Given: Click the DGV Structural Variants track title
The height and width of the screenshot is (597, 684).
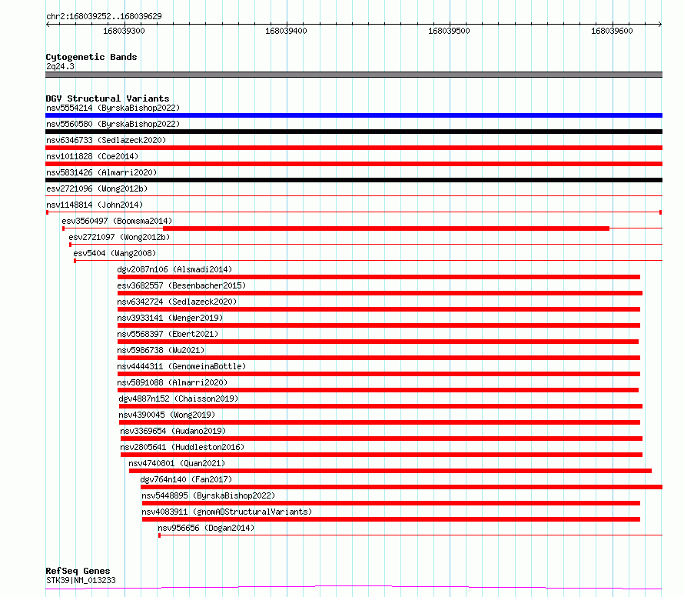Looking at the screenshot, I should [108, 98].
